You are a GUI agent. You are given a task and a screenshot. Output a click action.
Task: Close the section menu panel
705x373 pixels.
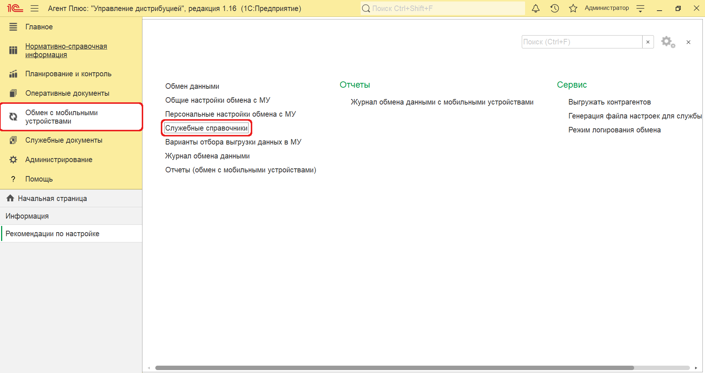pos(688,42)
